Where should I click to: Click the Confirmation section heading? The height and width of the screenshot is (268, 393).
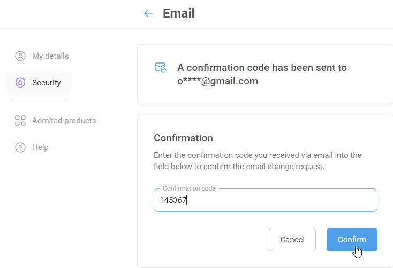pos(183,138)
